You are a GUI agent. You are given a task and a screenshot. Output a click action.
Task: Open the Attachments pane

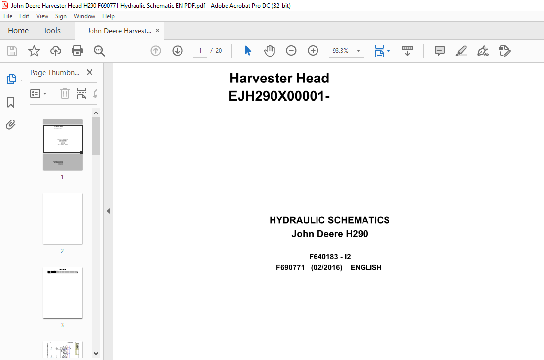[x=11, y=125]
